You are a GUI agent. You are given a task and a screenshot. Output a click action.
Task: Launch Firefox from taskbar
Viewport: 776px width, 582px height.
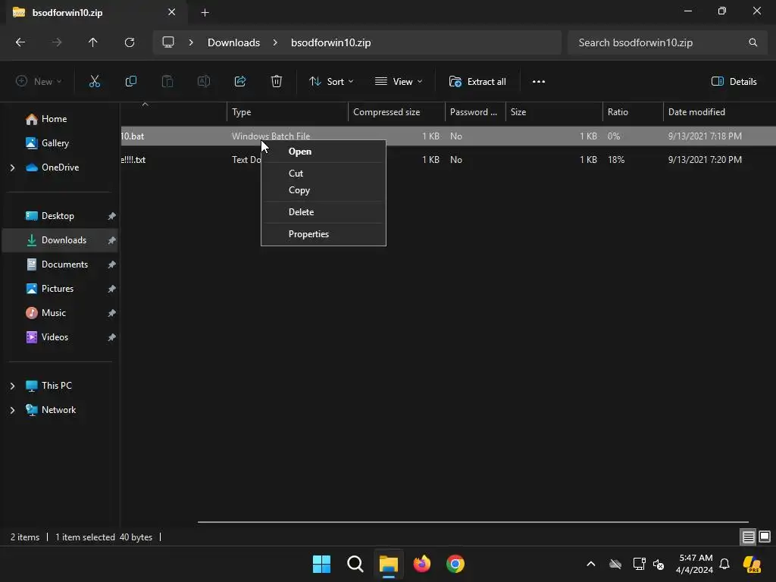click(x=421, y=564)
